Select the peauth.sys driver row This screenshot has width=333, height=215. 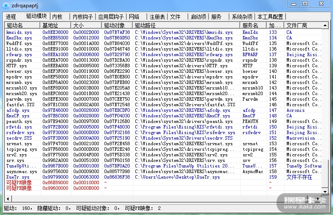click(163, 121)
